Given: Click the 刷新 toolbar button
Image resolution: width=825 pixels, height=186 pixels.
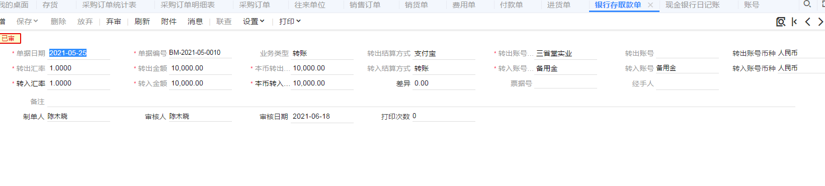Looking at the screenshot, I should (142, 22).
